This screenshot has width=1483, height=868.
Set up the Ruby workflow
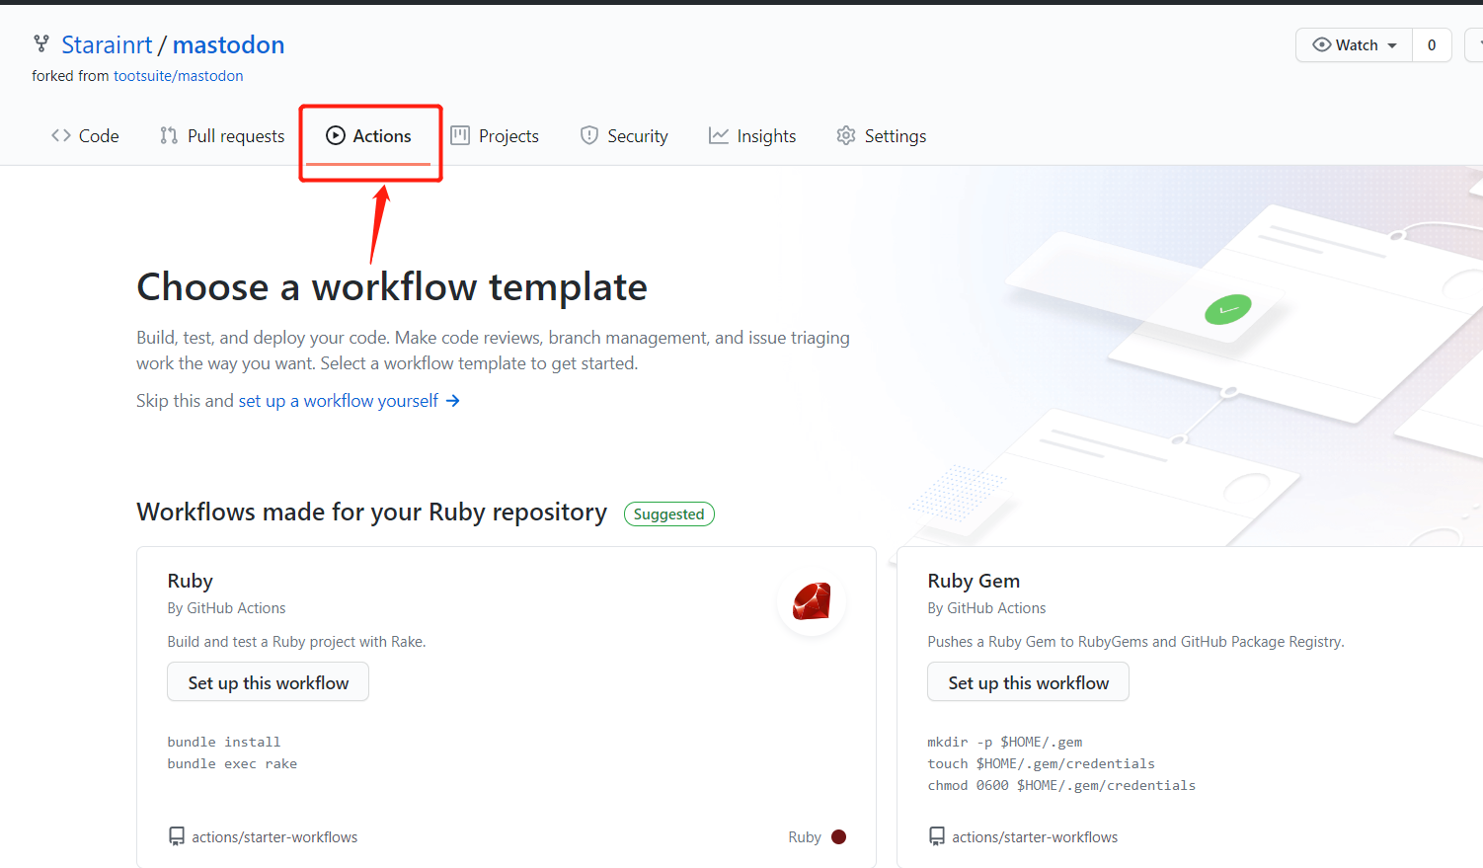point(269,682)
